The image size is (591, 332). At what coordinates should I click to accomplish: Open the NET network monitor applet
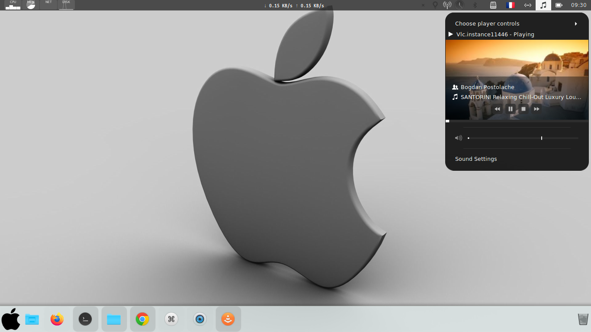[x=48, y=5]
